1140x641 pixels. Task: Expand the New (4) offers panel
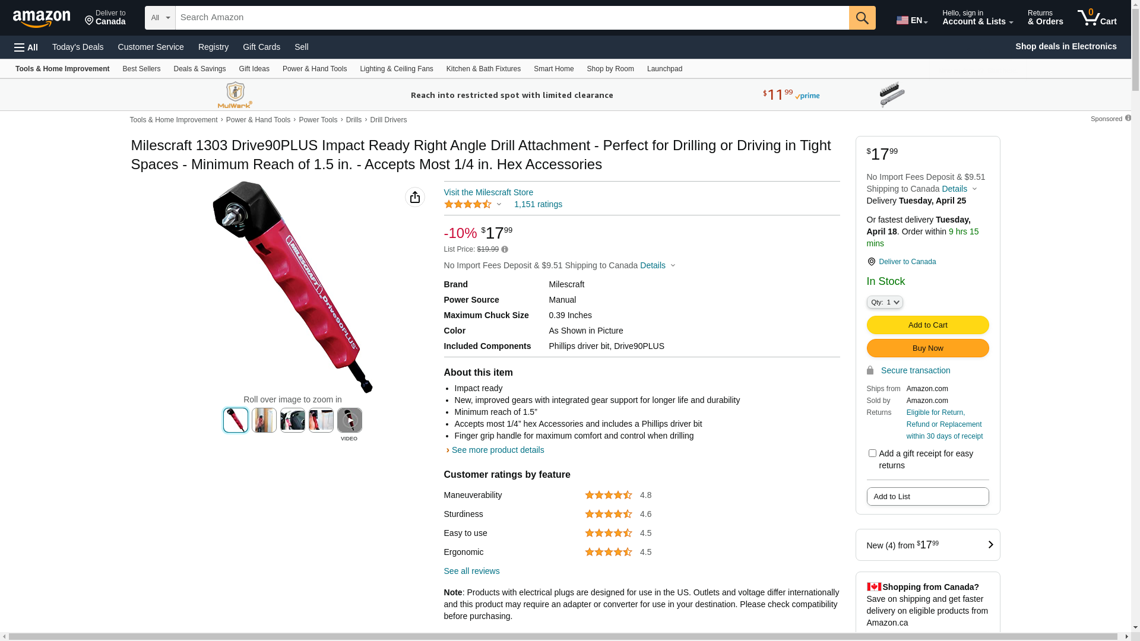point(927,545)
